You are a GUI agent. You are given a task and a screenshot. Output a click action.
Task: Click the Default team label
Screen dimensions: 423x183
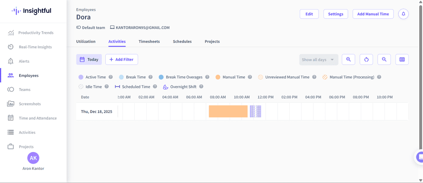[91, 27]
